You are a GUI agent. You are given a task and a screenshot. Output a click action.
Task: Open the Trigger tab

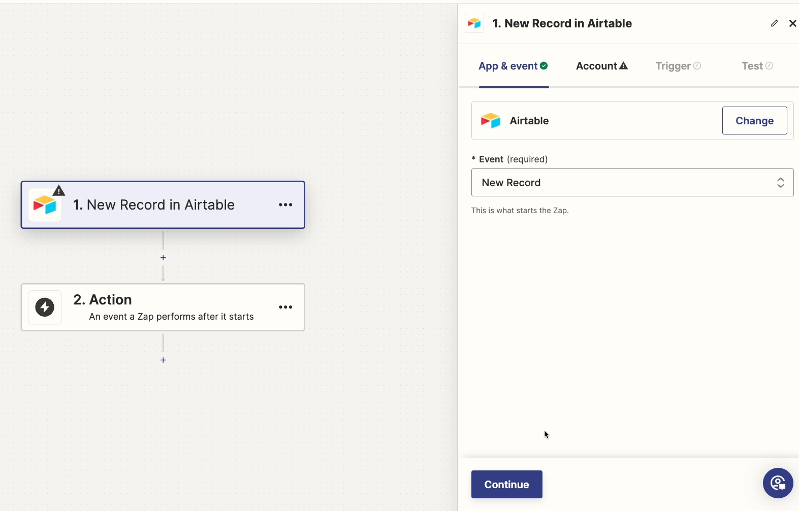click(x=678, y=66)
